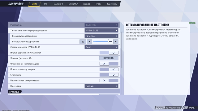Click the ESC key icon
The height and width of the screenshot is (111, 198).
pyautogui.click(x=185, y=108)
